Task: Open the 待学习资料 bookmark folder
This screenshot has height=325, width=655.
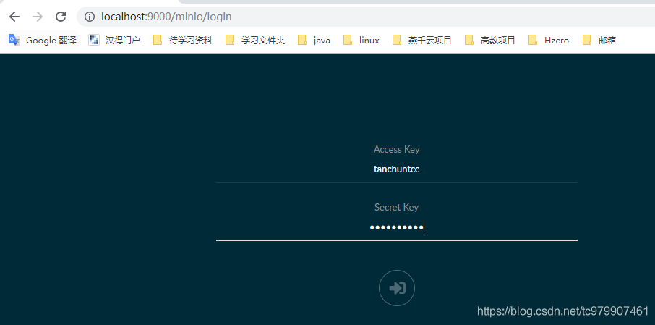Action: 183,40
